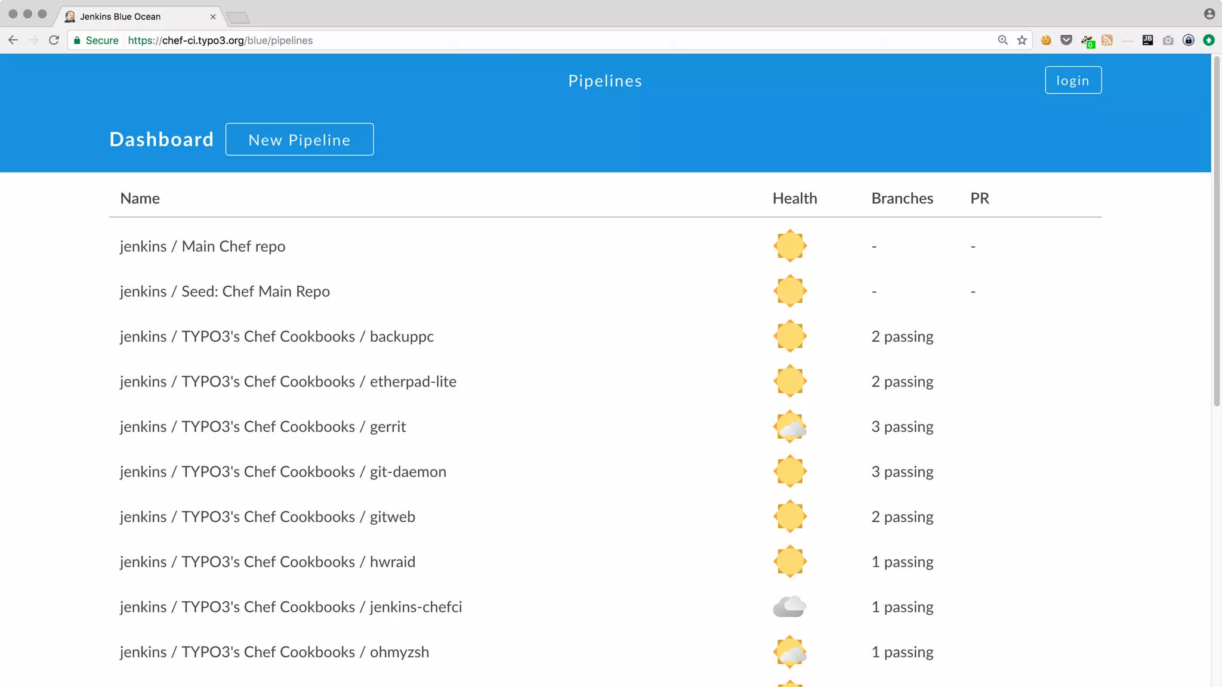
Task: Open the Pocket extension icon
Action: (1066, 40)
